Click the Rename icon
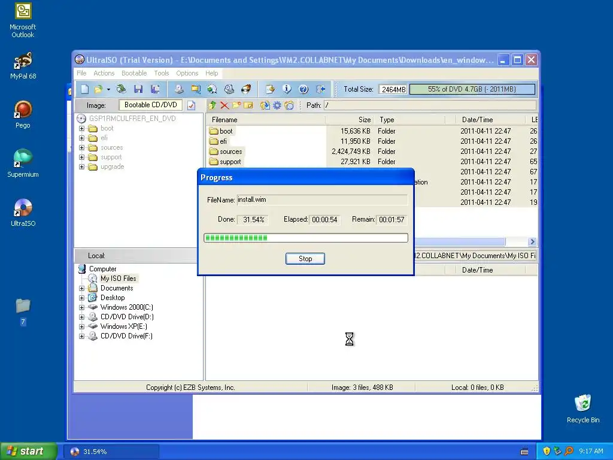Image resolution: width=613 pixels, height=460 pixels. 248,105
